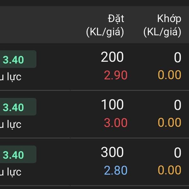Select the order quantity 100

(112, 105)
